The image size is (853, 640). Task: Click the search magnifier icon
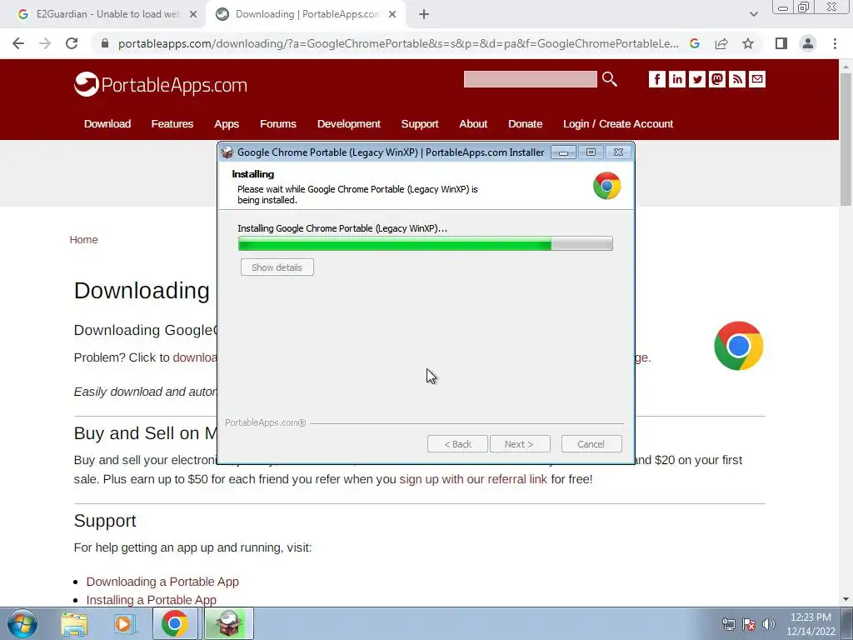[x=610, y=79]
